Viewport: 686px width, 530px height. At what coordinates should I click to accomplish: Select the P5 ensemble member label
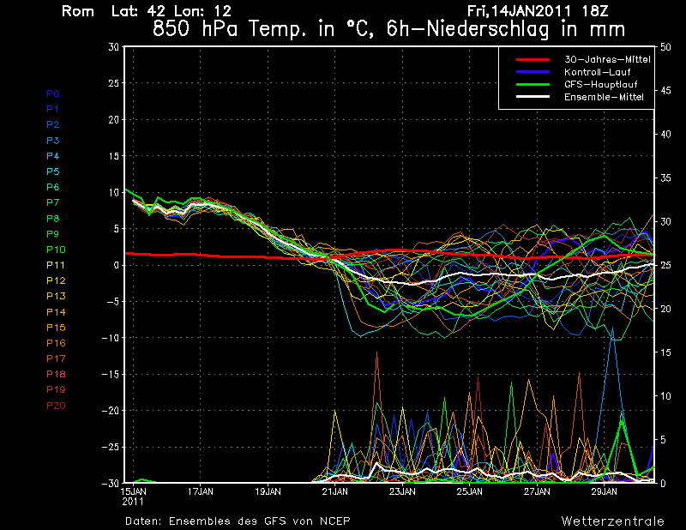point(52,172)
